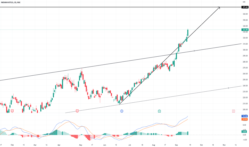Click the 230.00 price axis label
The width and height of the screenshot is (249, 147).
(x=245, y=91)
